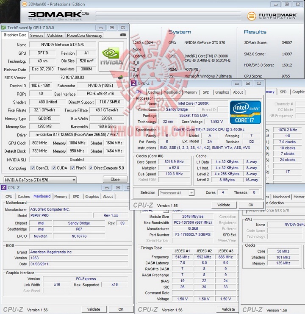305x314 pixels.
Task: Open CPU tab in Mainboard CPU-Z window
Action: [x=9, y=197]
